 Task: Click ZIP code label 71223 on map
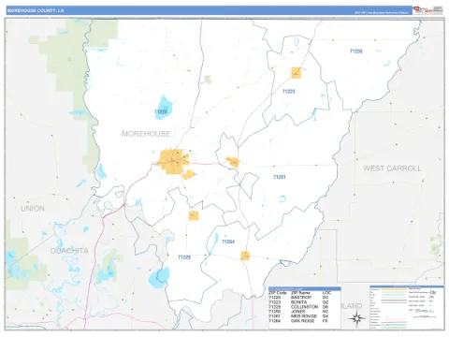(288, 92)
